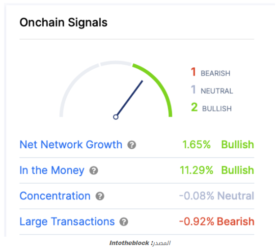Click help icon beside Net Network Growth

132,145
